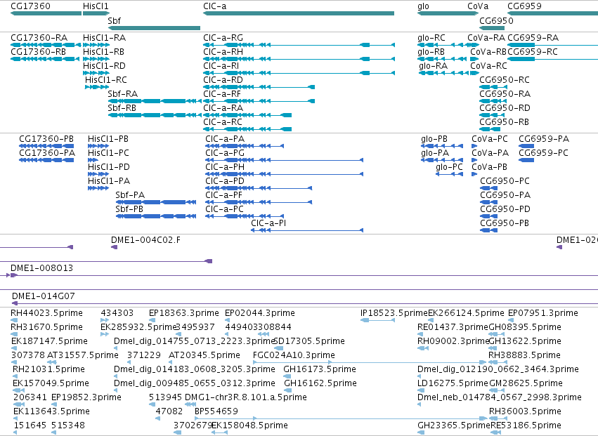Select the CG6950 gene label
598x436 pixels.
tap(496, 20)
